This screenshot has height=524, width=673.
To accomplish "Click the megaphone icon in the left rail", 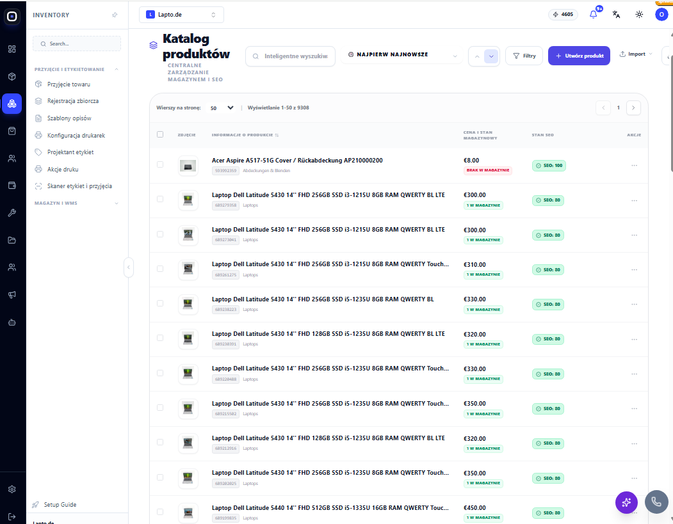I will [x=12, y=294].
